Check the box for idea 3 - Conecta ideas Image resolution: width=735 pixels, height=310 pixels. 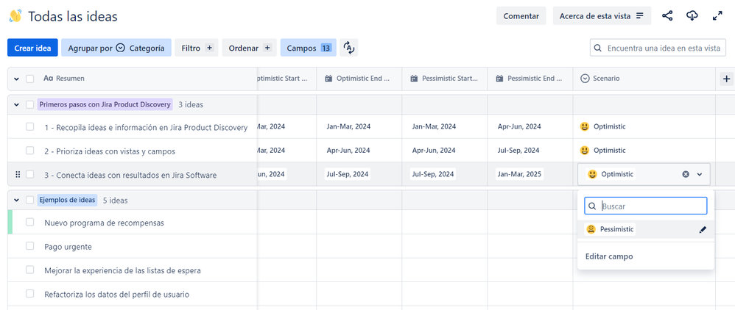pos(30,174)
